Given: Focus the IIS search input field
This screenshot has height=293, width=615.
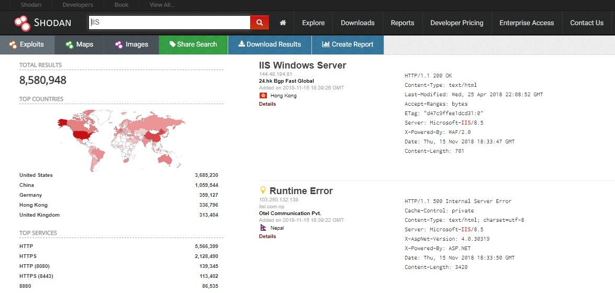Looking at the screenshot, I should point(170,22).
